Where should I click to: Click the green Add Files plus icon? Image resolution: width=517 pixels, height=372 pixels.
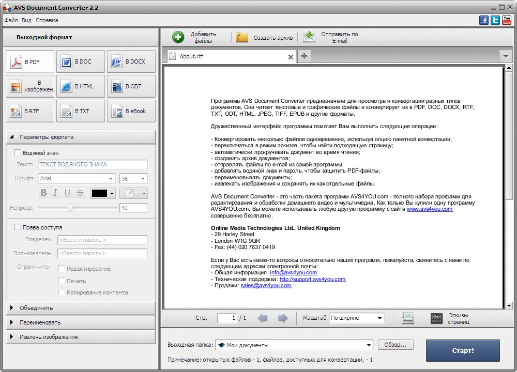point(178,37)
